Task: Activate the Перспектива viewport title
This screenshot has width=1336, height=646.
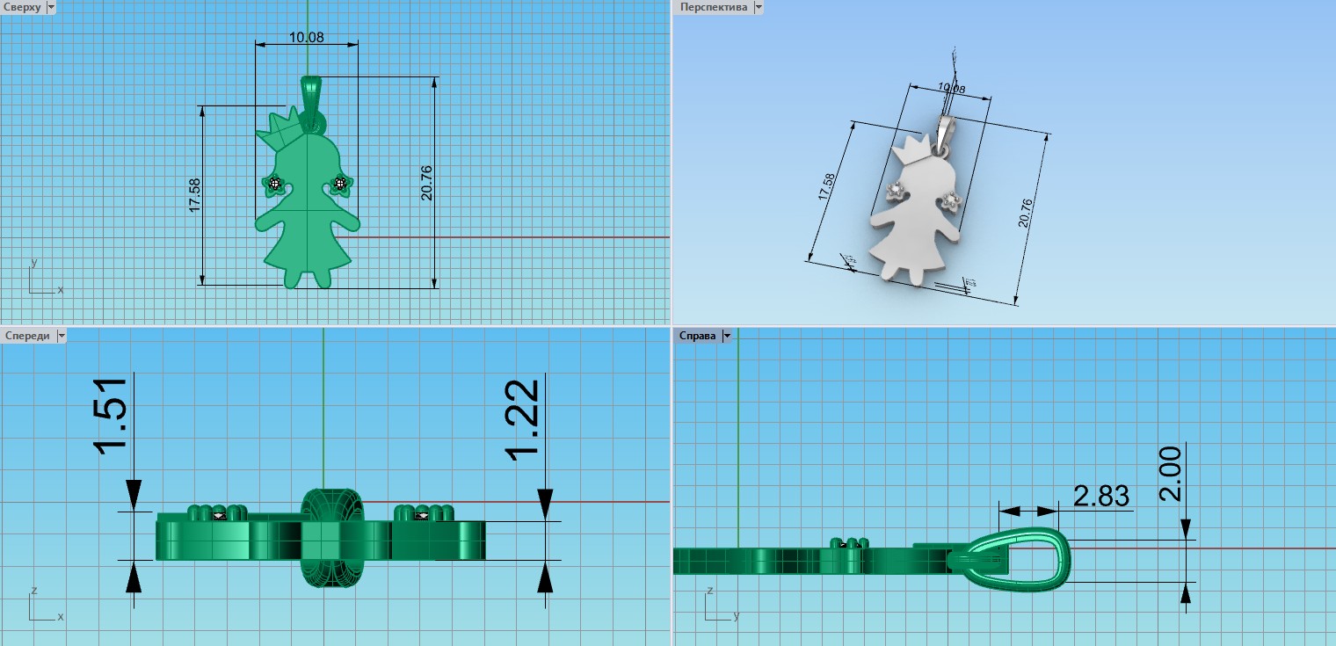Action: 713,7
